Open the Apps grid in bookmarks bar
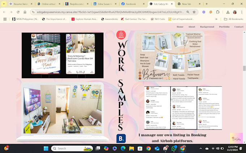 tap(5, 19)
